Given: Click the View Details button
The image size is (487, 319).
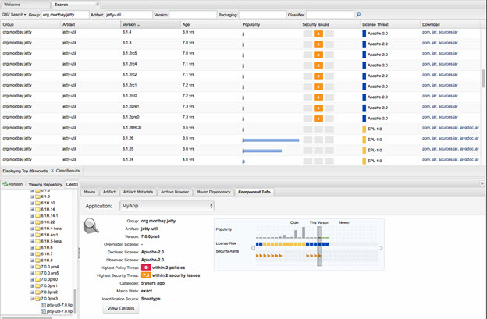Looking at the screenshot, I should (x=121, y=308).
